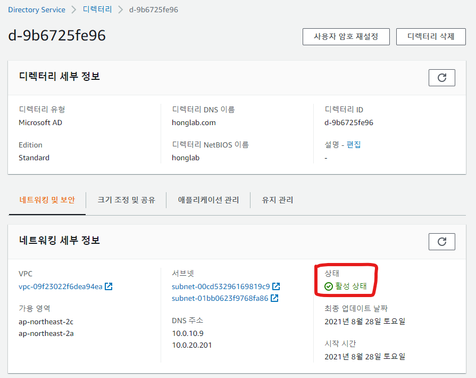
Task: Click the Edition label
Action: [30, 145]
